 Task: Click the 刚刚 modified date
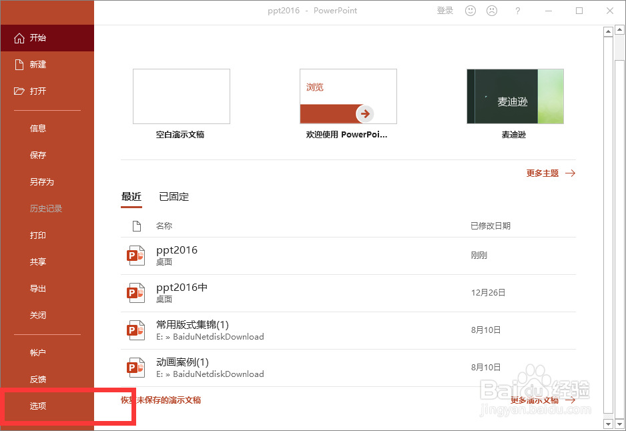click(479, 256)
